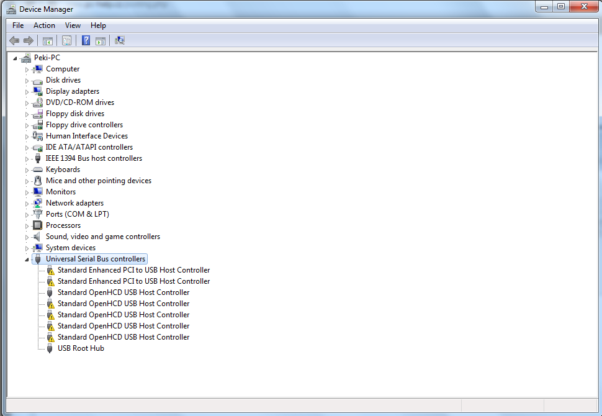Image resolution: width=602 pixels, height=416 pixels.
Task: Click the Show/Hide Action Pane toolbar icon
Action: [100, 40]
